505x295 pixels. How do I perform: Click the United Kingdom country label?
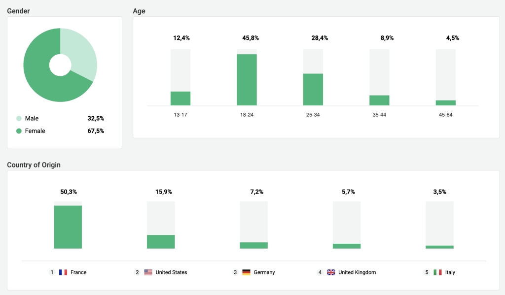pyautogui.click(x=357, y=272)
